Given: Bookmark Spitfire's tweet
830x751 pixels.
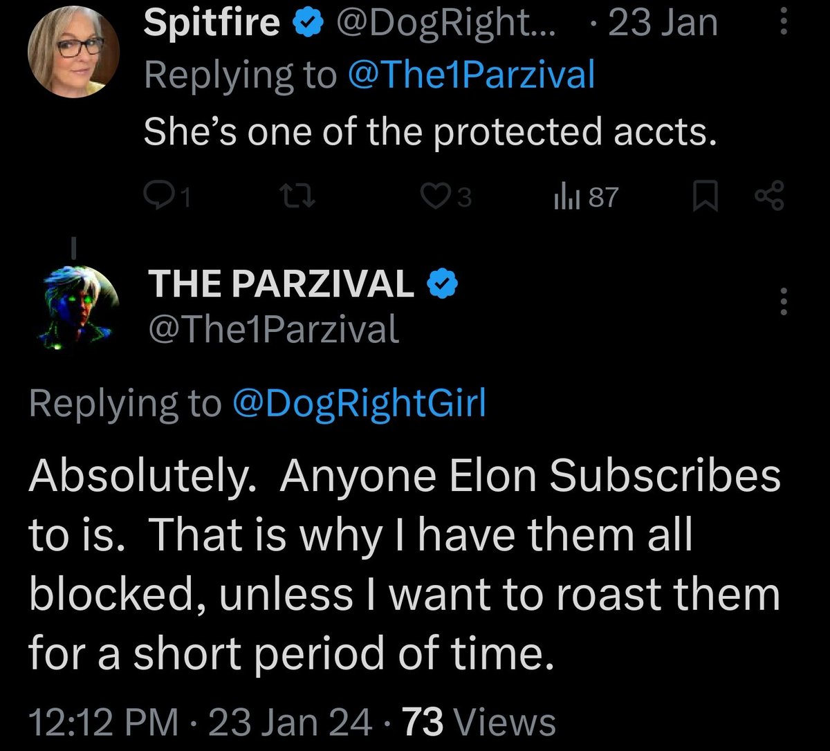Looking at the screenshot, I should click(703, 198).
